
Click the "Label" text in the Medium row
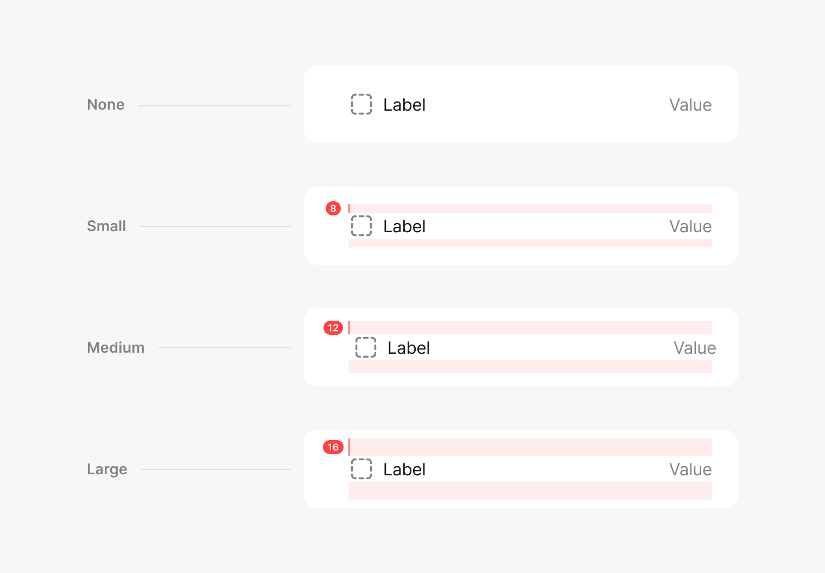[409, 348]
